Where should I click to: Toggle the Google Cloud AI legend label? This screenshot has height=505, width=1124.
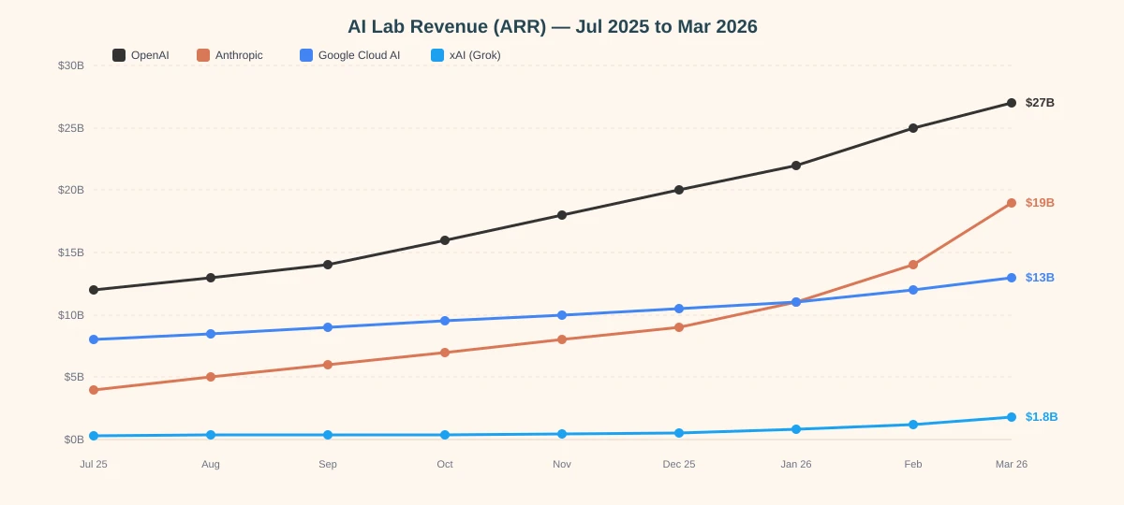[359, 55]
